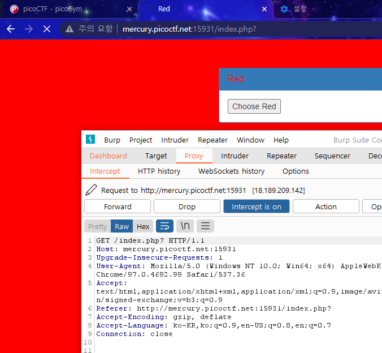382x353 pixels.
Task: Click the Burp Suite logo icon
Action: [x=90, y=140]
